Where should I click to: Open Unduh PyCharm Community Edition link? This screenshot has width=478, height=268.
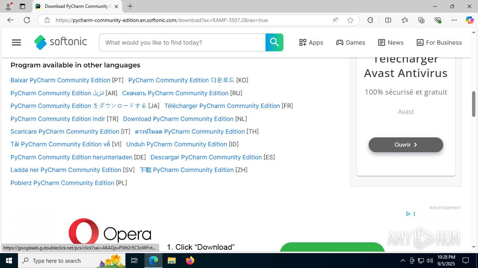click(x=177, y=144)
